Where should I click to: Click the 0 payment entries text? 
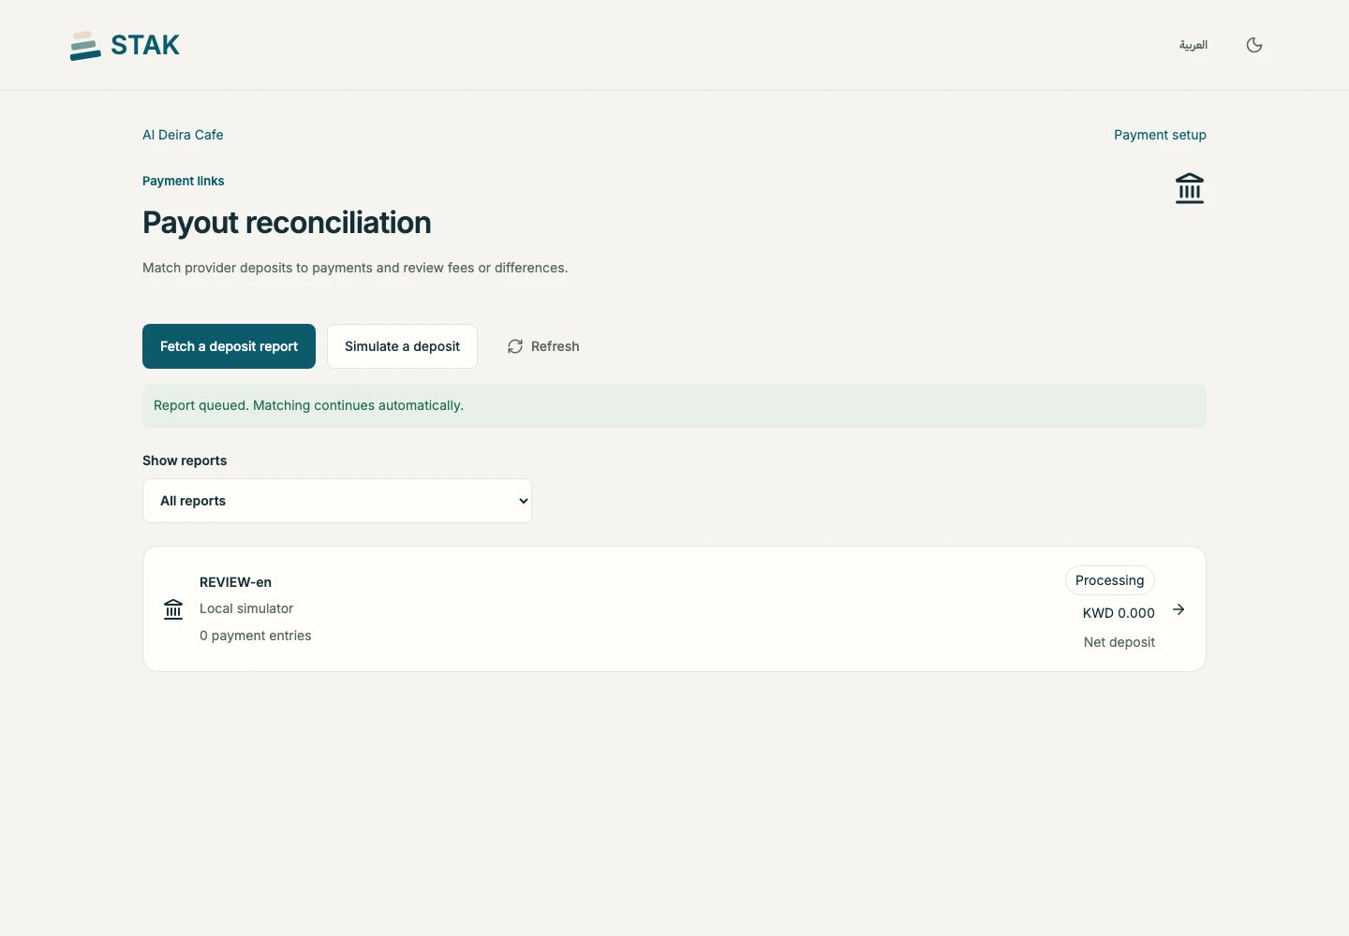256,636
